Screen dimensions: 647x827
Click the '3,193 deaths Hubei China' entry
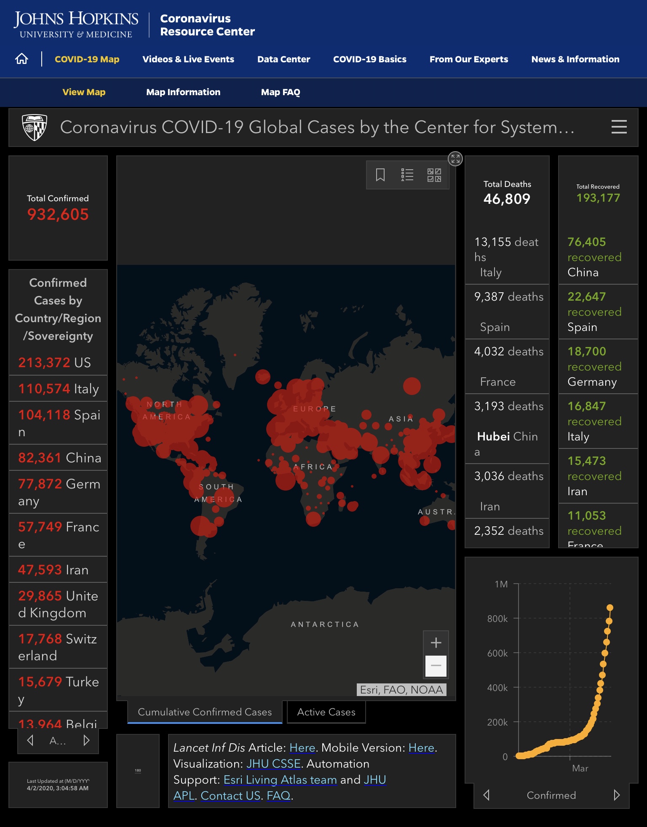[507, 429]
